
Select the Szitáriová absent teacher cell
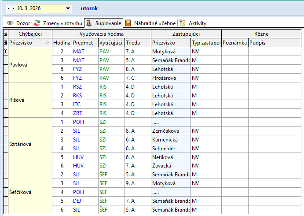[30, 144]
